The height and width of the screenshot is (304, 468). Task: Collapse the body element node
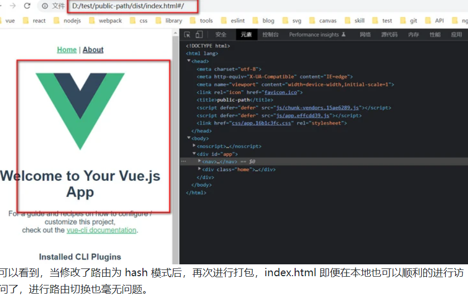189,138
